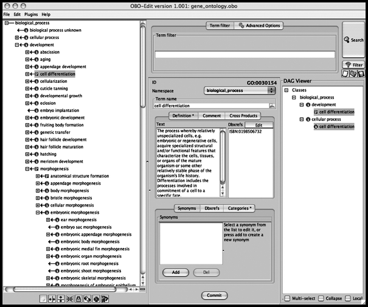Image resolution: width=368 pixels, height=307 pixels.
Task: Click the Filter button
Action: pos(353,65)
